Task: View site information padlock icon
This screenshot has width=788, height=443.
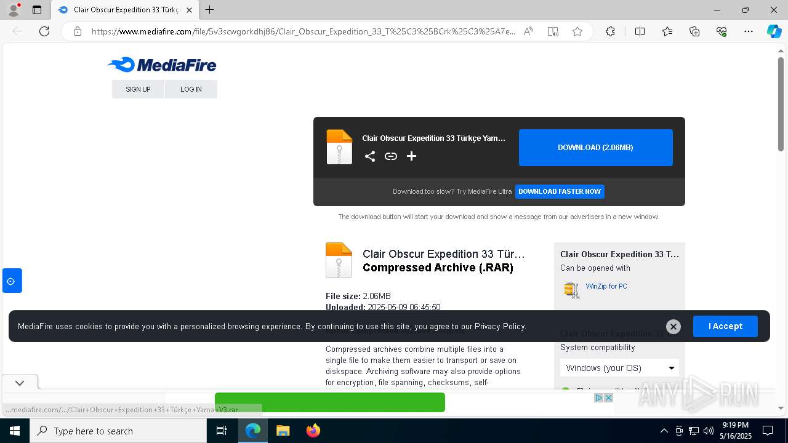Action: pos(78,31)
